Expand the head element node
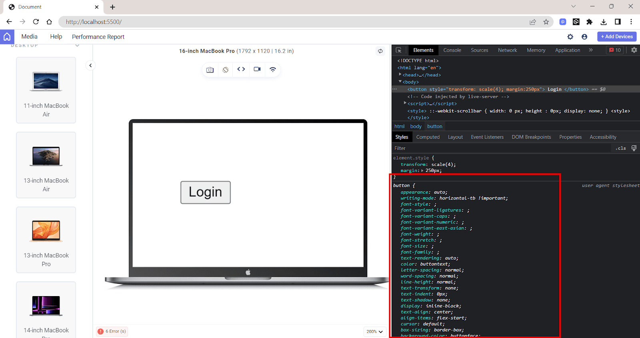This screenshot has width=640, height=338. pyautogui.click(x=400, y=75)
